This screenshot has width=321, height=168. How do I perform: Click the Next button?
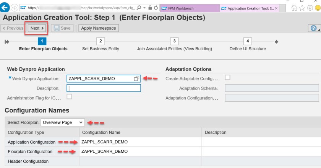tap(37, 28)
